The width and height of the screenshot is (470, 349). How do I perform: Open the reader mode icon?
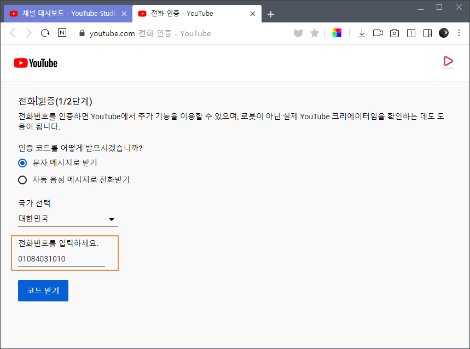(x=411, y=33)
